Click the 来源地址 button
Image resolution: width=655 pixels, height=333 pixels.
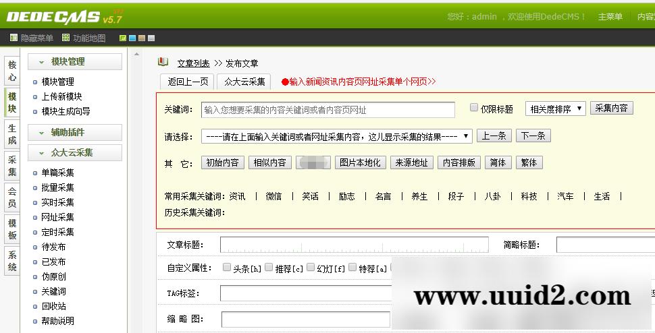(x=412, y=162)
